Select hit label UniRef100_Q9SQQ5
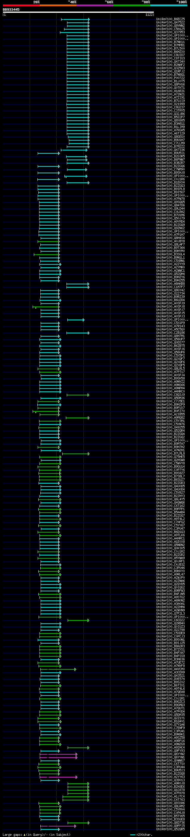The height and width of the screenshot is (837, 190). pyautogui.click(x=170, y=202)
